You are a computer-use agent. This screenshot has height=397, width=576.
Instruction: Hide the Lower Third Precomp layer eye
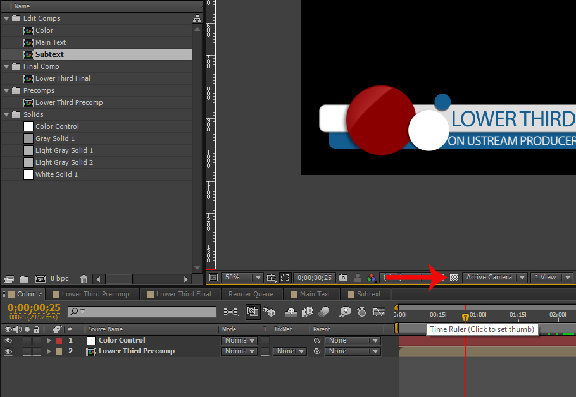(x=8, y=351)
